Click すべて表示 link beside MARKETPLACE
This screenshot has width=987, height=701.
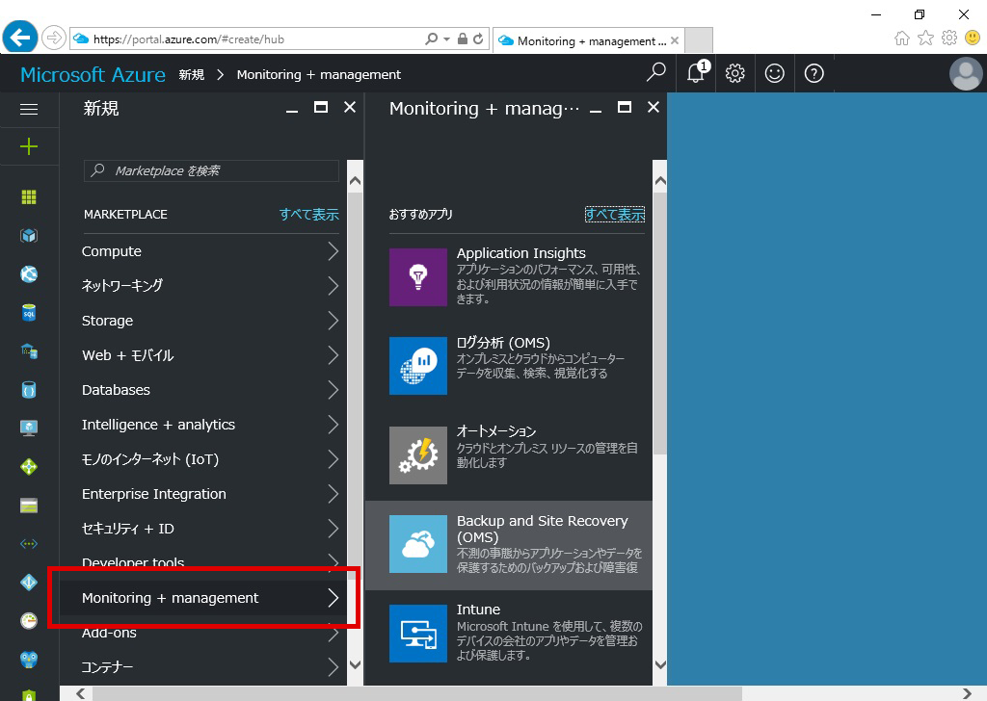(x=309, y=215)
